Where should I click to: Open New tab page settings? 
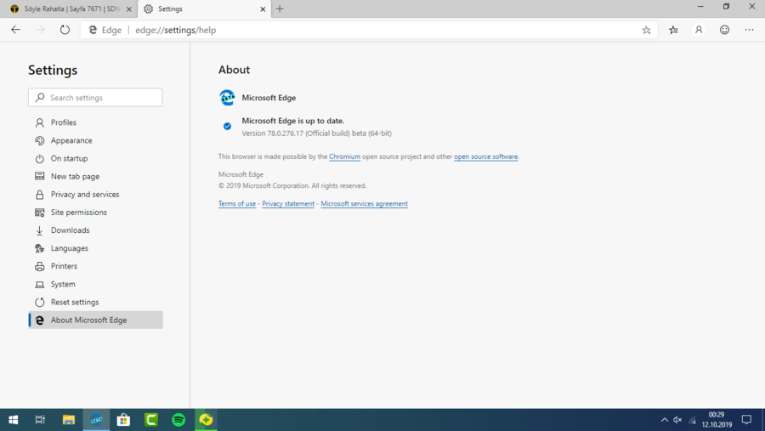coord(95,176)
